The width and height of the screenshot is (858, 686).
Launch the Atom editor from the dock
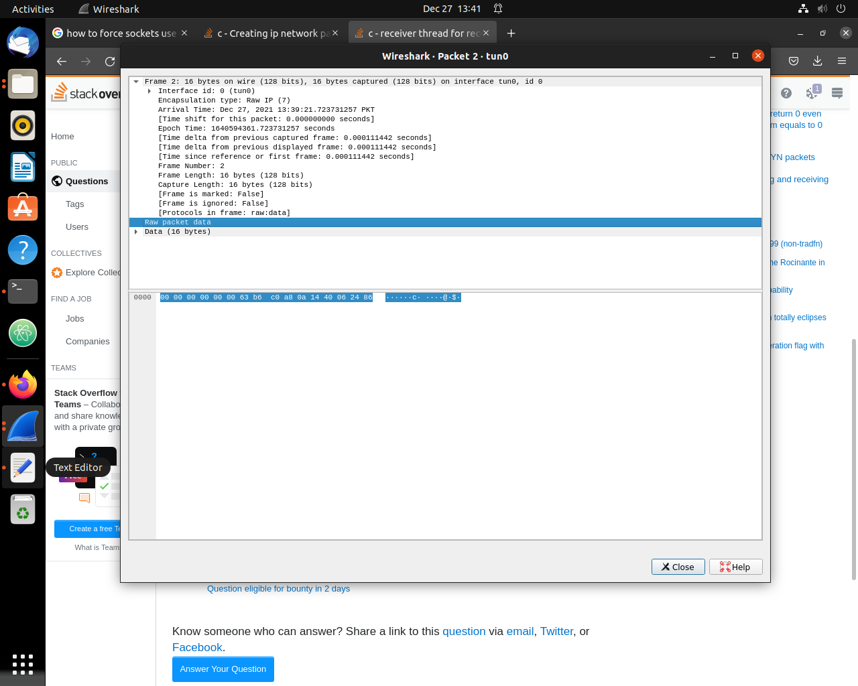pos(23,333)
